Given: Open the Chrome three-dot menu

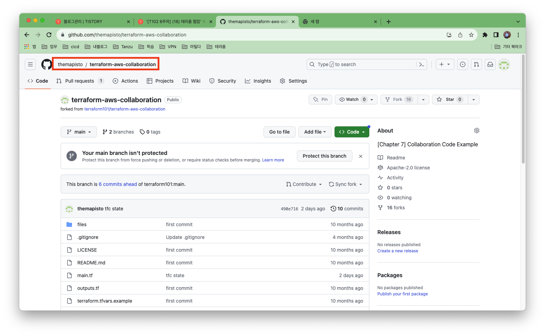Looking at the screenshot, I should 518,35.
